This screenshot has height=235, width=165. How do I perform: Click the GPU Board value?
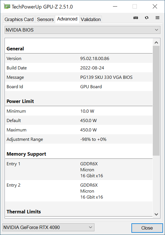tap(91, 87)
